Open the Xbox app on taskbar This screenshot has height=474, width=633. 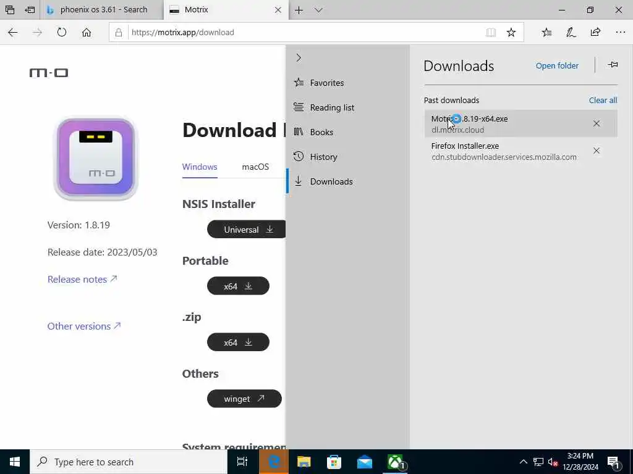(x=396, y=462)
